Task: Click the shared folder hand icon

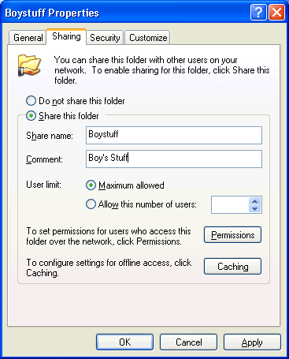Action: pos(29,65)
